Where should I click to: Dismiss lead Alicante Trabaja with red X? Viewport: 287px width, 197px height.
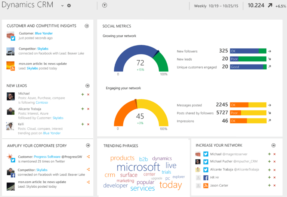(x=88, y=109)
